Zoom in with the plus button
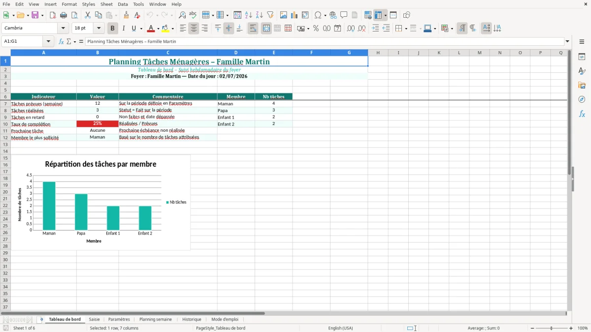 (571, 328)
